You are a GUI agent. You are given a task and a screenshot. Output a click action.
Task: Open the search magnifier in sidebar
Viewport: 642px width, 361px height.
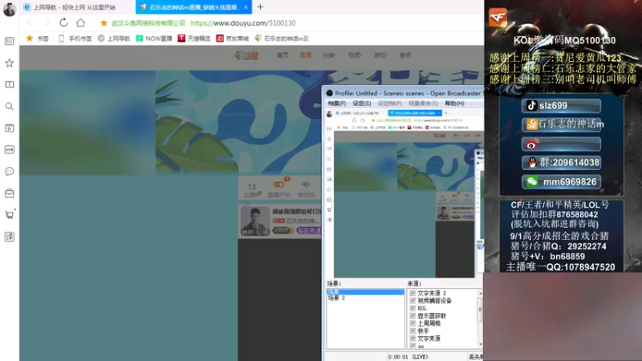pyautogui.click(x=10, y=107)
